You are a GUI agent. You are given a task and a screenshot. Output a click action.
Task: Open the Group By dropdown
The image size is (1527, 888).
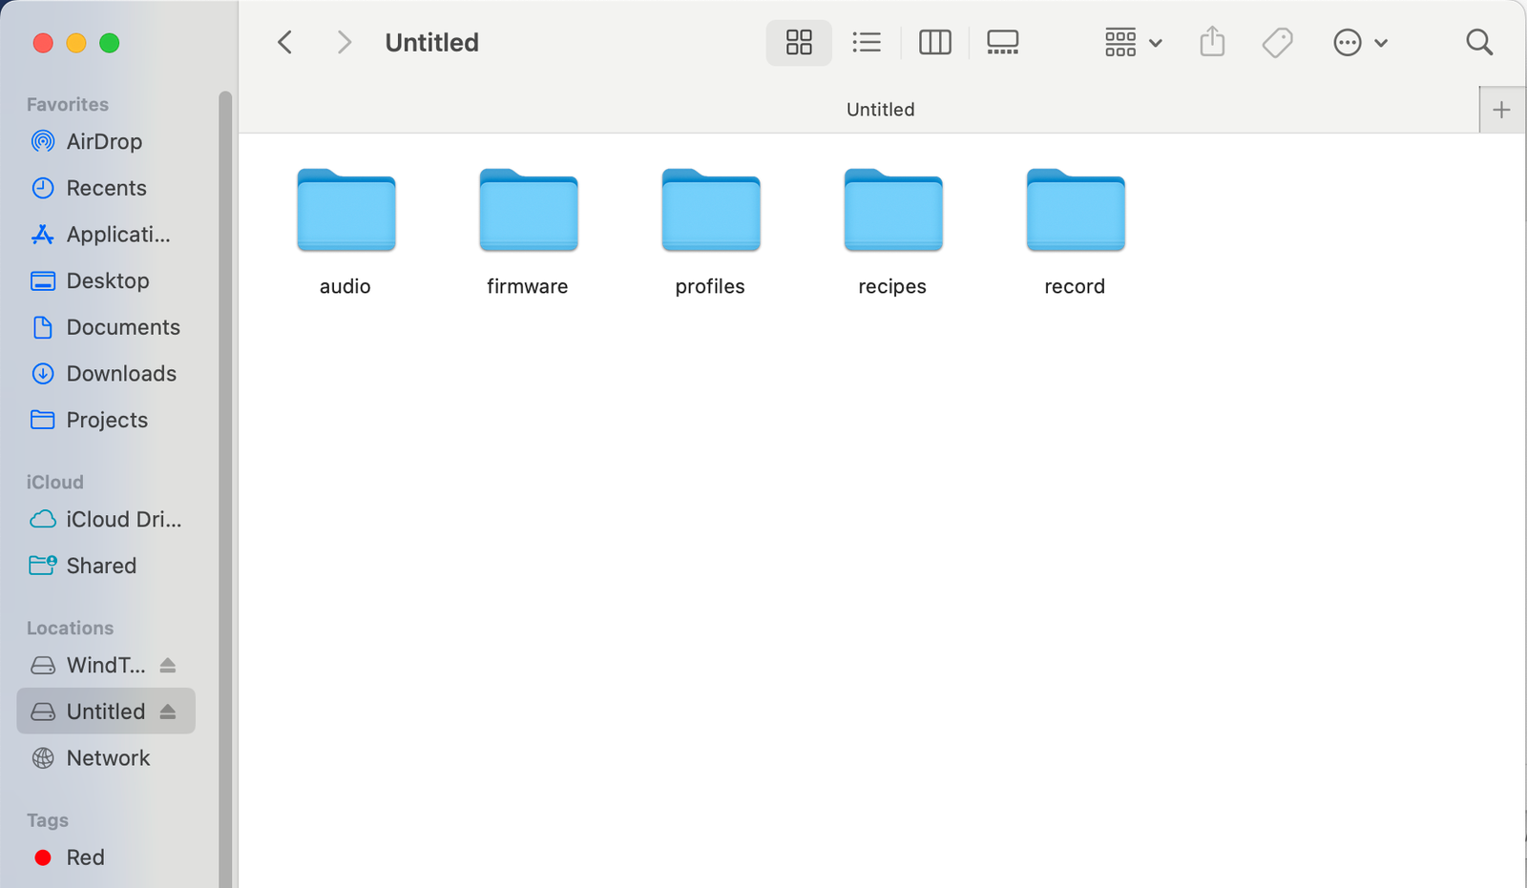coord(1133,42)
